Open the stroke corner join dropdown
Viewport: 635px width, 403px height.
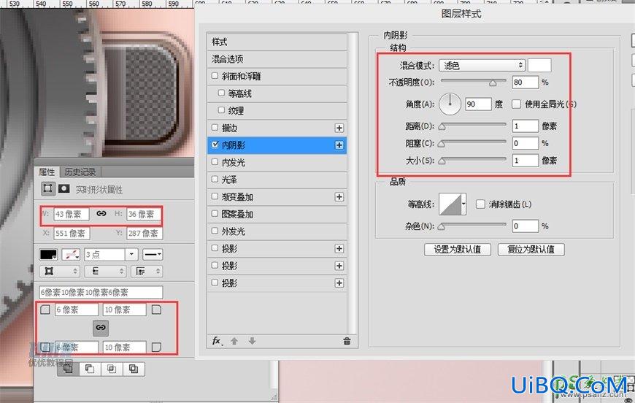[x=147, y=271]
